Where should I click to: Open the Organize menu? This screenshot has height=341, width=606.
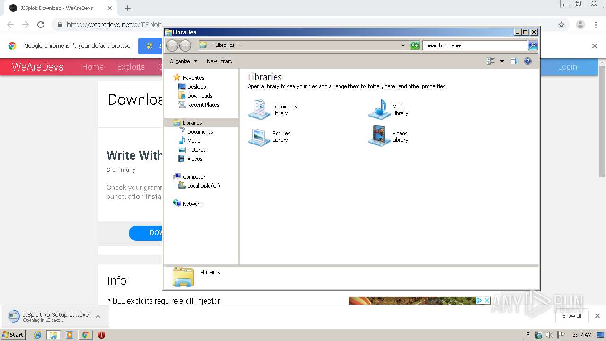click(184, 61)
